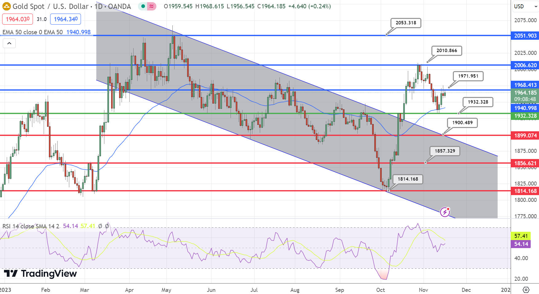Click the Aug label on time axis
The height and width of the screenshot is (294, 539).
point(295,290)
